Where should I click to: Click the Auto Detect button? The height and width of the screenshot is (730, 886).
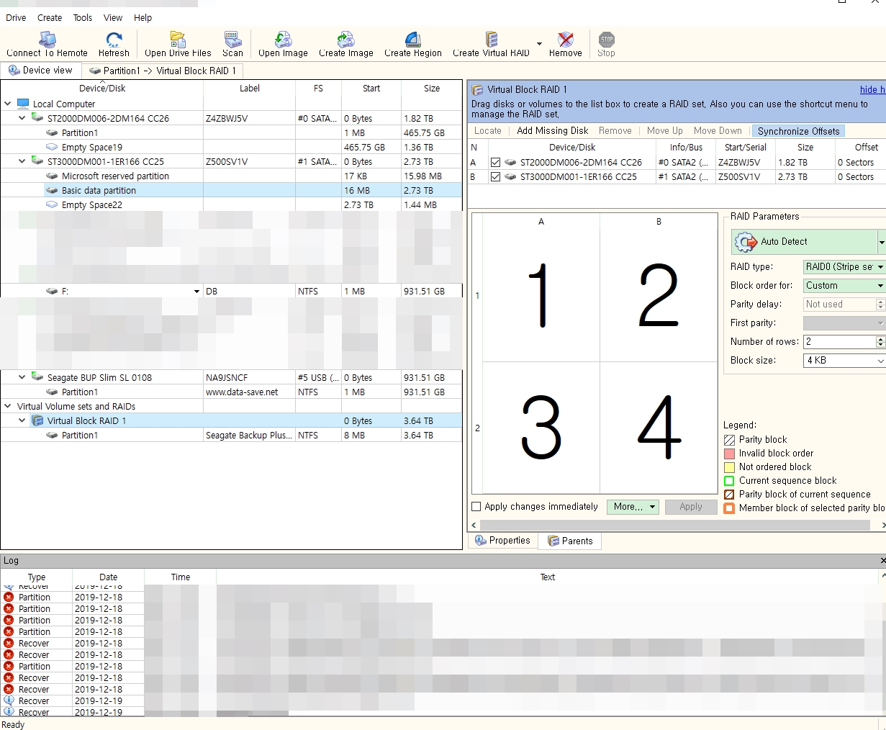[x=804, y=242]
